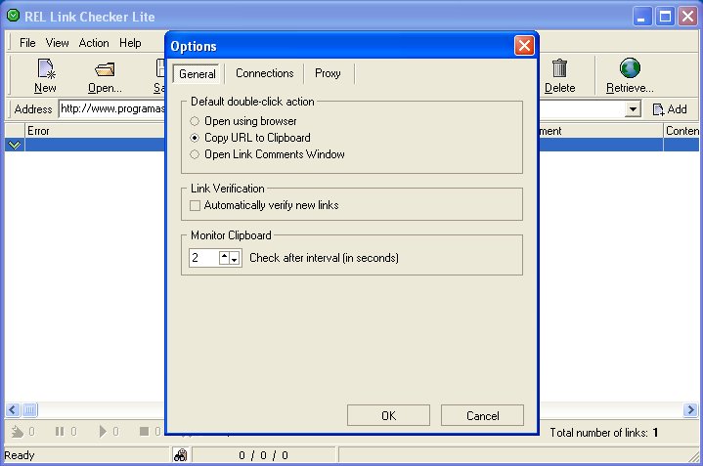Select Open using browser radio option
Image resolution: width=703 pixels, height=466 pixels.
tap(195, 121)
